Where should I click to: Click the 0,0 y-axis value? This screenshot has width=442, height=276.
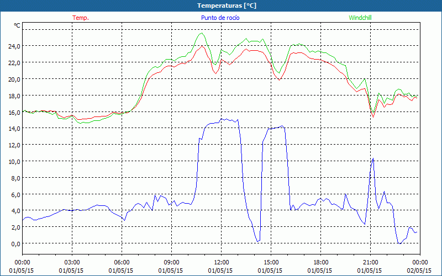15,243
